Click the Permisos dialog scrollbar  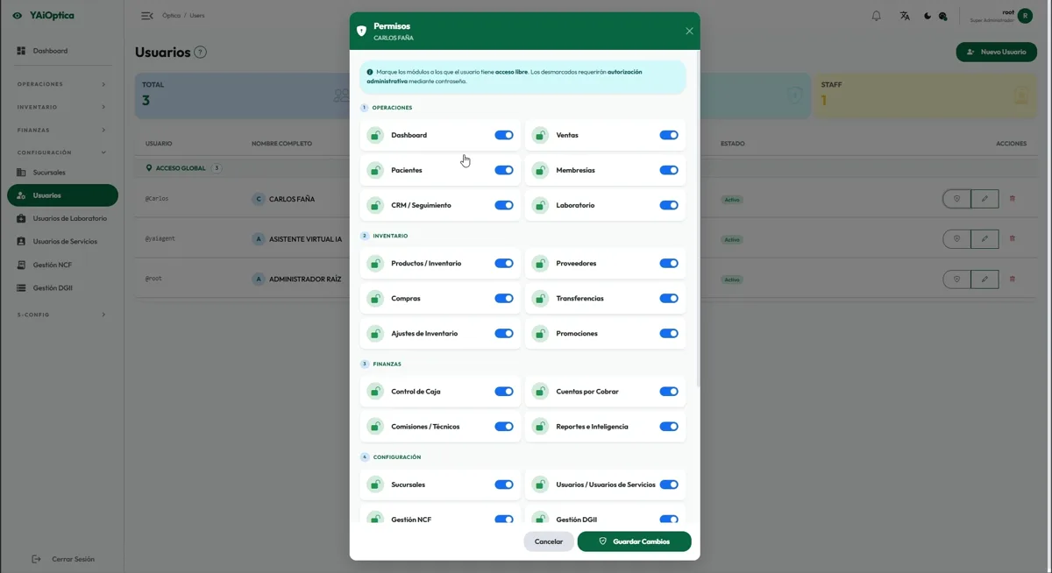[x=698, y=219]
